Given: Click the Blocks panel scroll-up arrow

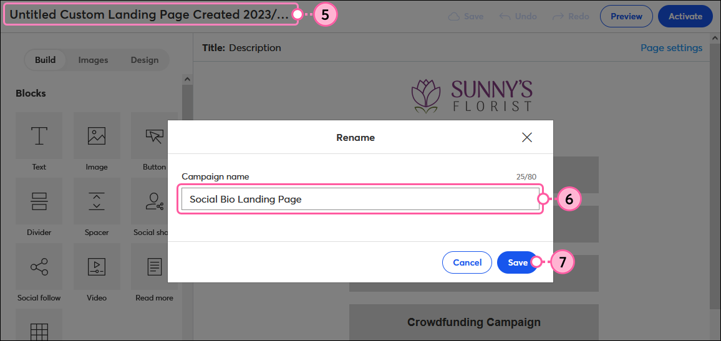Looking at the screenshot, I should (187, 79).
